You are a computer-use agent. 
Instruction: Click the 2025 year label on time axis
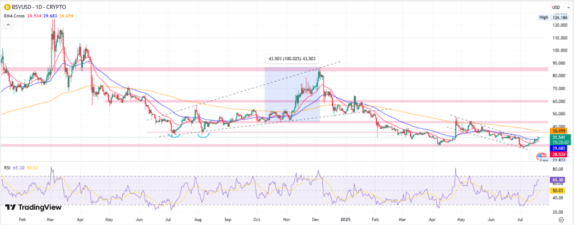click(346, 220)
